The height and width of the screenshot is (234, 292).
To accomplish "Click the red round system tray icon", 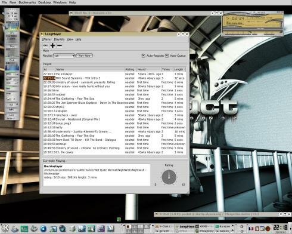I will pos(268,229).
